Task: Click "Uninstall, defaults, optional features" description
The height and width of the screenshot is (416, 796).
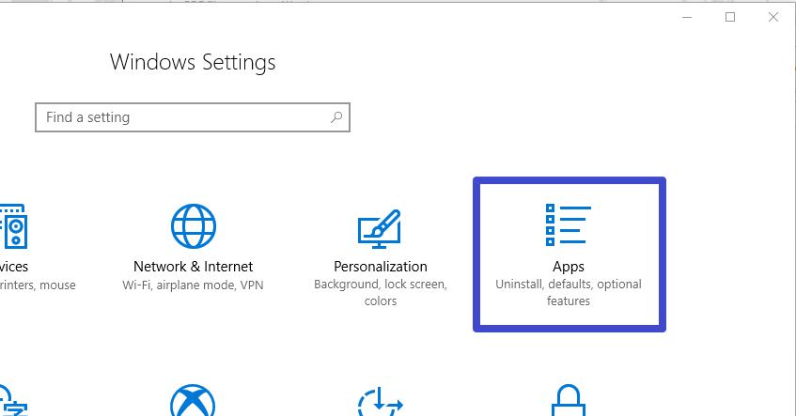Action: pos(569,293)
